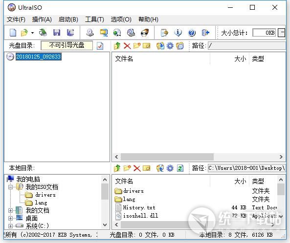Click the image pane Extract icon
Image resolution: width=290 pixels, height=243 pixels.
(x=160, y=46)
